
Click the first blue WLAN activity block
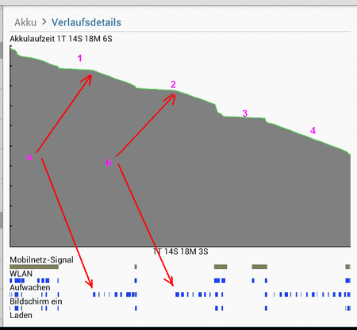coord(11,281)
